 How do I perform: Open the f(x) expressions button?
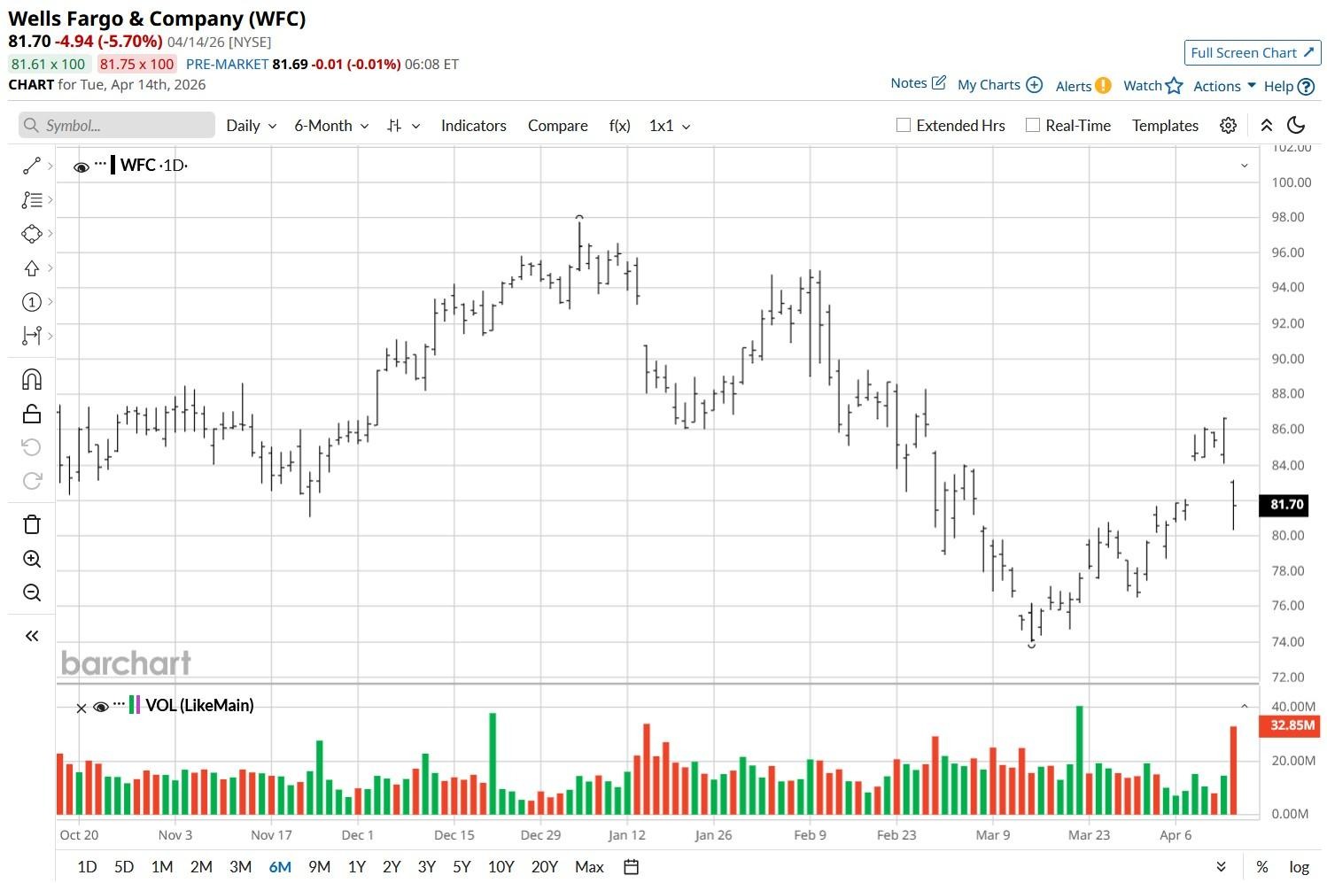[620, 126]
